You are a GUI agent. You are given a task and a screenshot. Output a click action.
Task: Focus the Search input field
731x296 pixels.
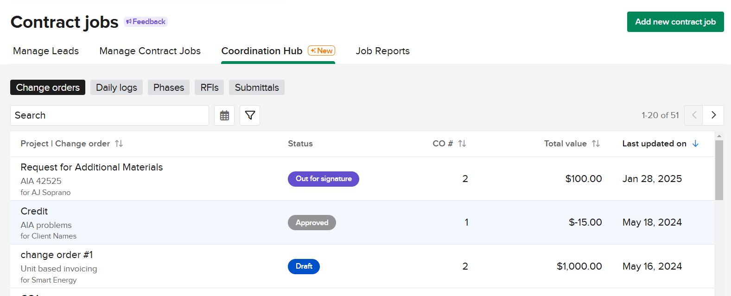[109, 115]
